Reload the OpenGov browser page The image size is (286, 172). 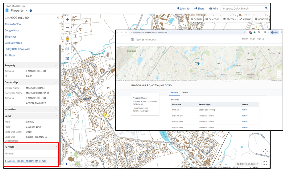pos(126,32)
